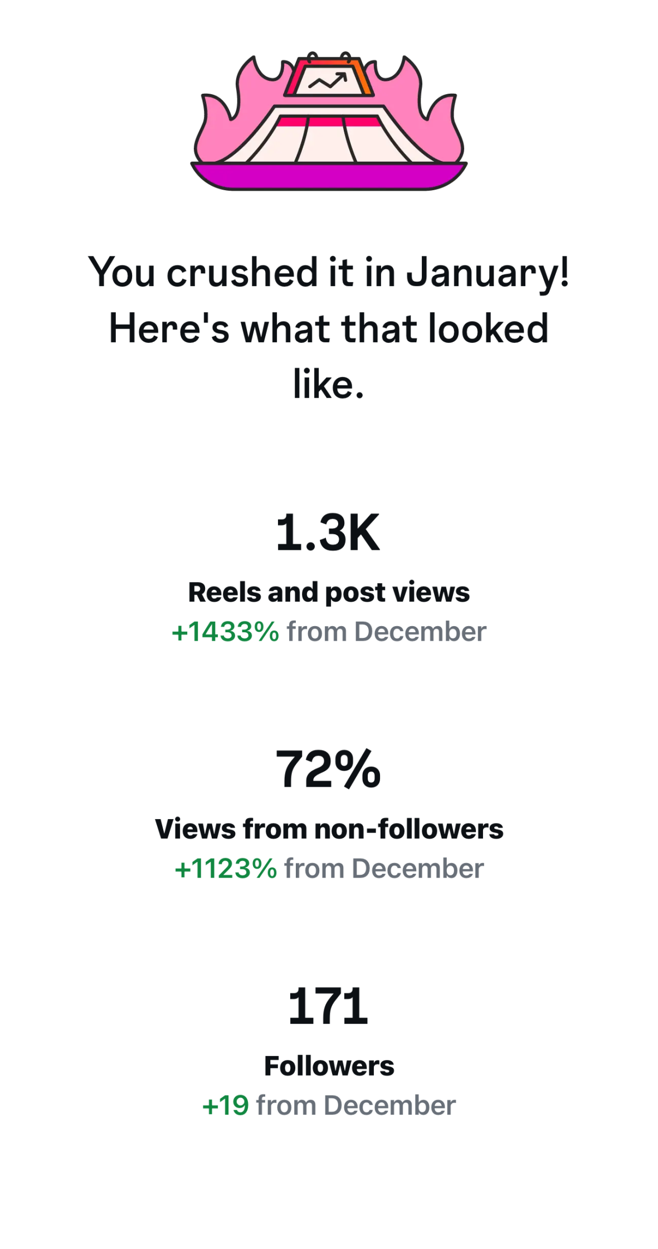Click the green +19 follower change
This screenshot has width=658, height=1249.
226,1106
